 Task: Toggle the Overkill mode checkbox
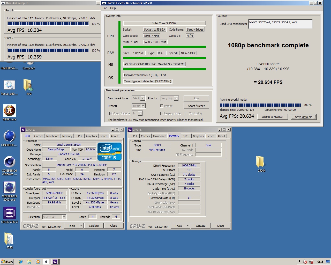point(111,113)
